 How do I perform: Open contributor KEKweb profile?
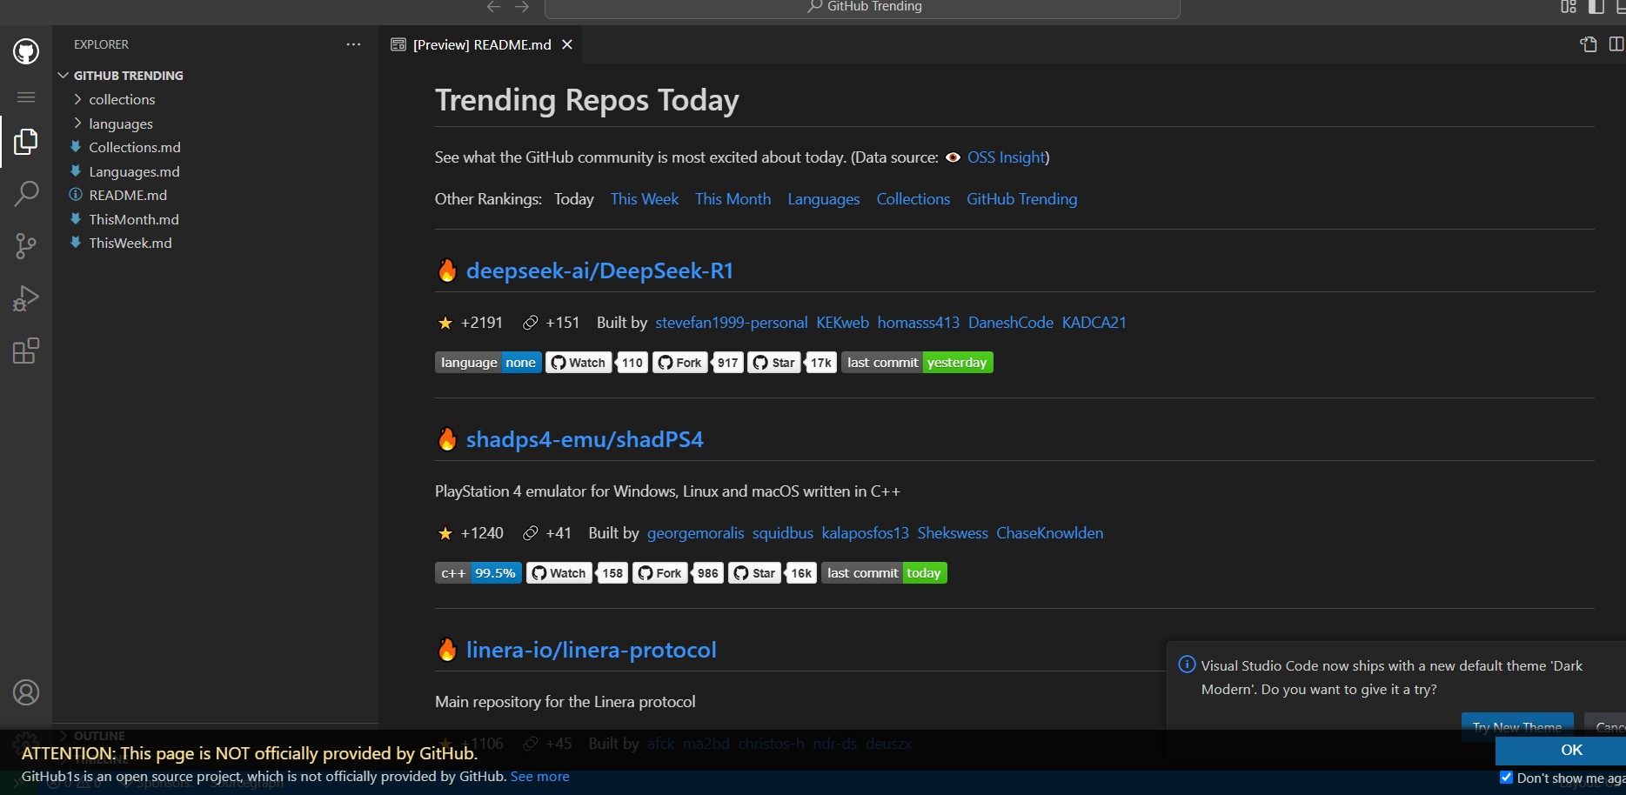[x=842, y=323]
